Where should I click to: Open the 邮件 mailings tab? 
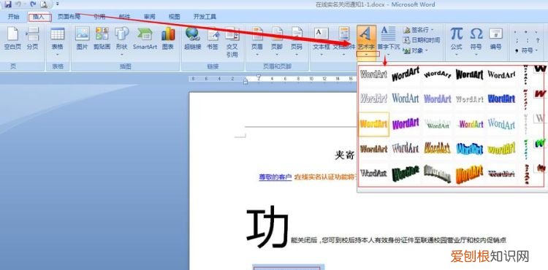124,16
